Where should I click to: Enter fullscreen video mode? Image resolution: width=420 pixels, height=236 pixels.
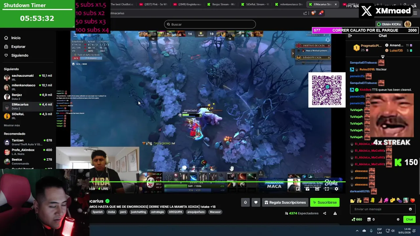(x=327, y=189)
